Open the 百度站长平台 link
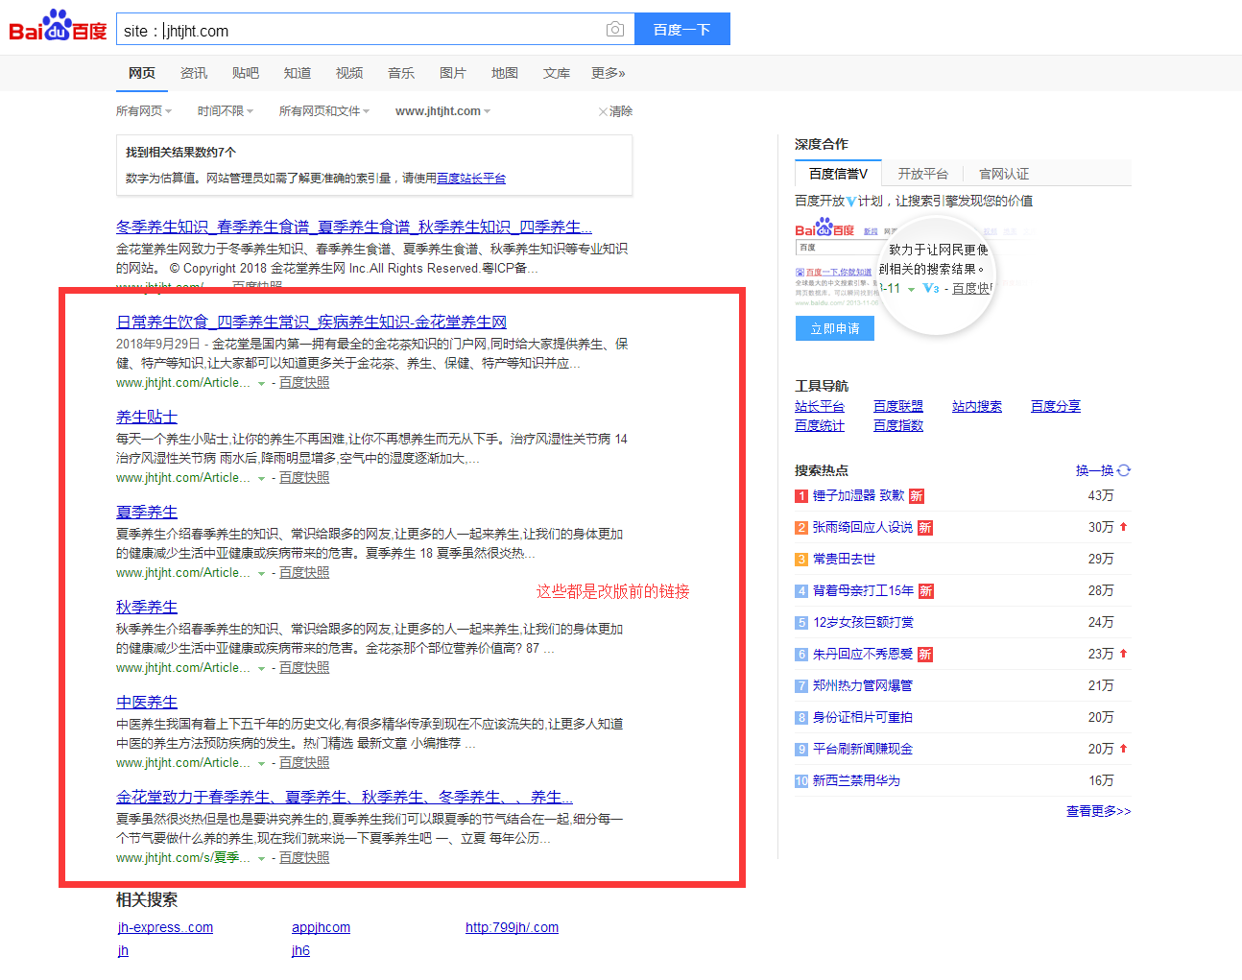The image size is (1242, 980). (470, 179)
